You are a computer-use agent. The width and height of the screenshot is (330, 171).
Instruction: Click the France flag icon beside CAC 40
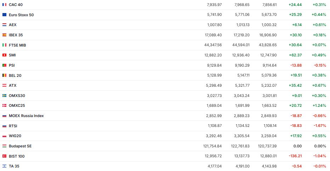click(x=4, y=5)
